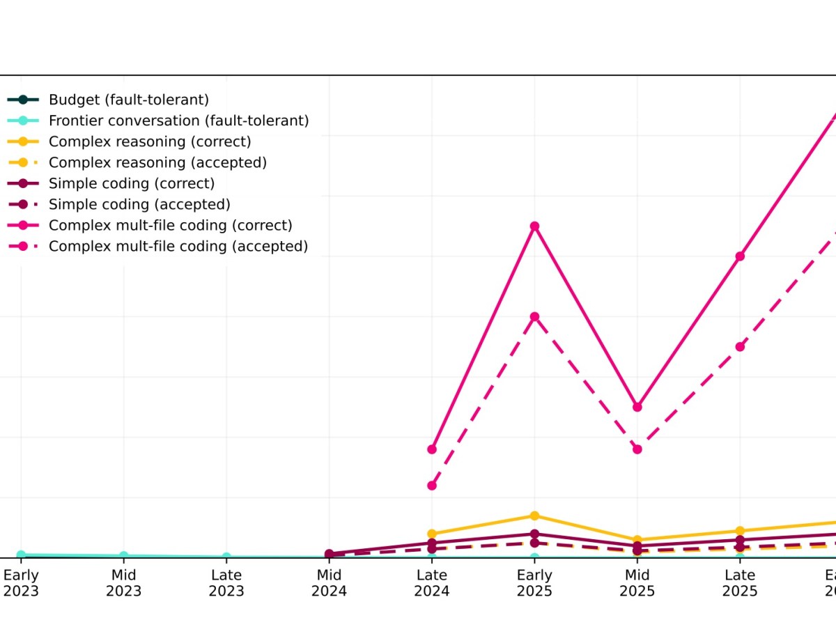
Task: Click the 'Mid 2024' x-axis label
Action: pos(329,583)
